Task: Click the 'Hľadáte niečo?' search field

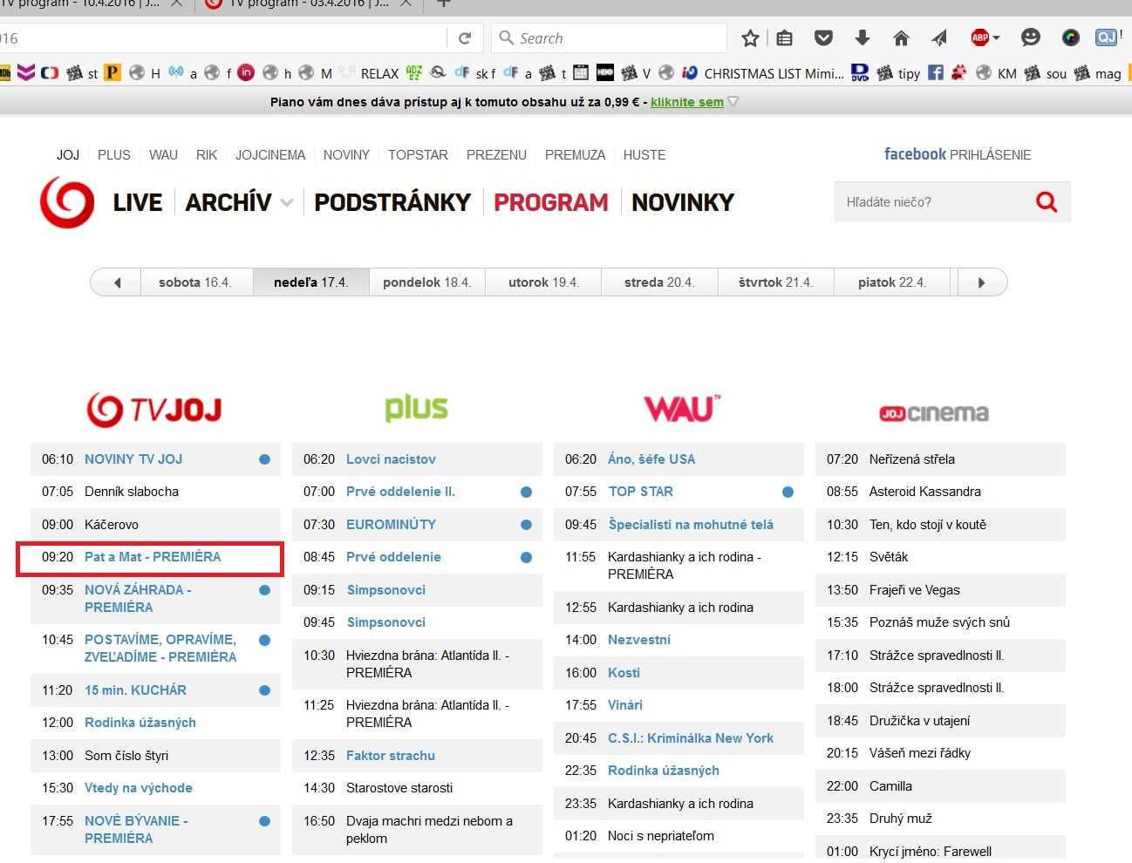Action: 930,202
